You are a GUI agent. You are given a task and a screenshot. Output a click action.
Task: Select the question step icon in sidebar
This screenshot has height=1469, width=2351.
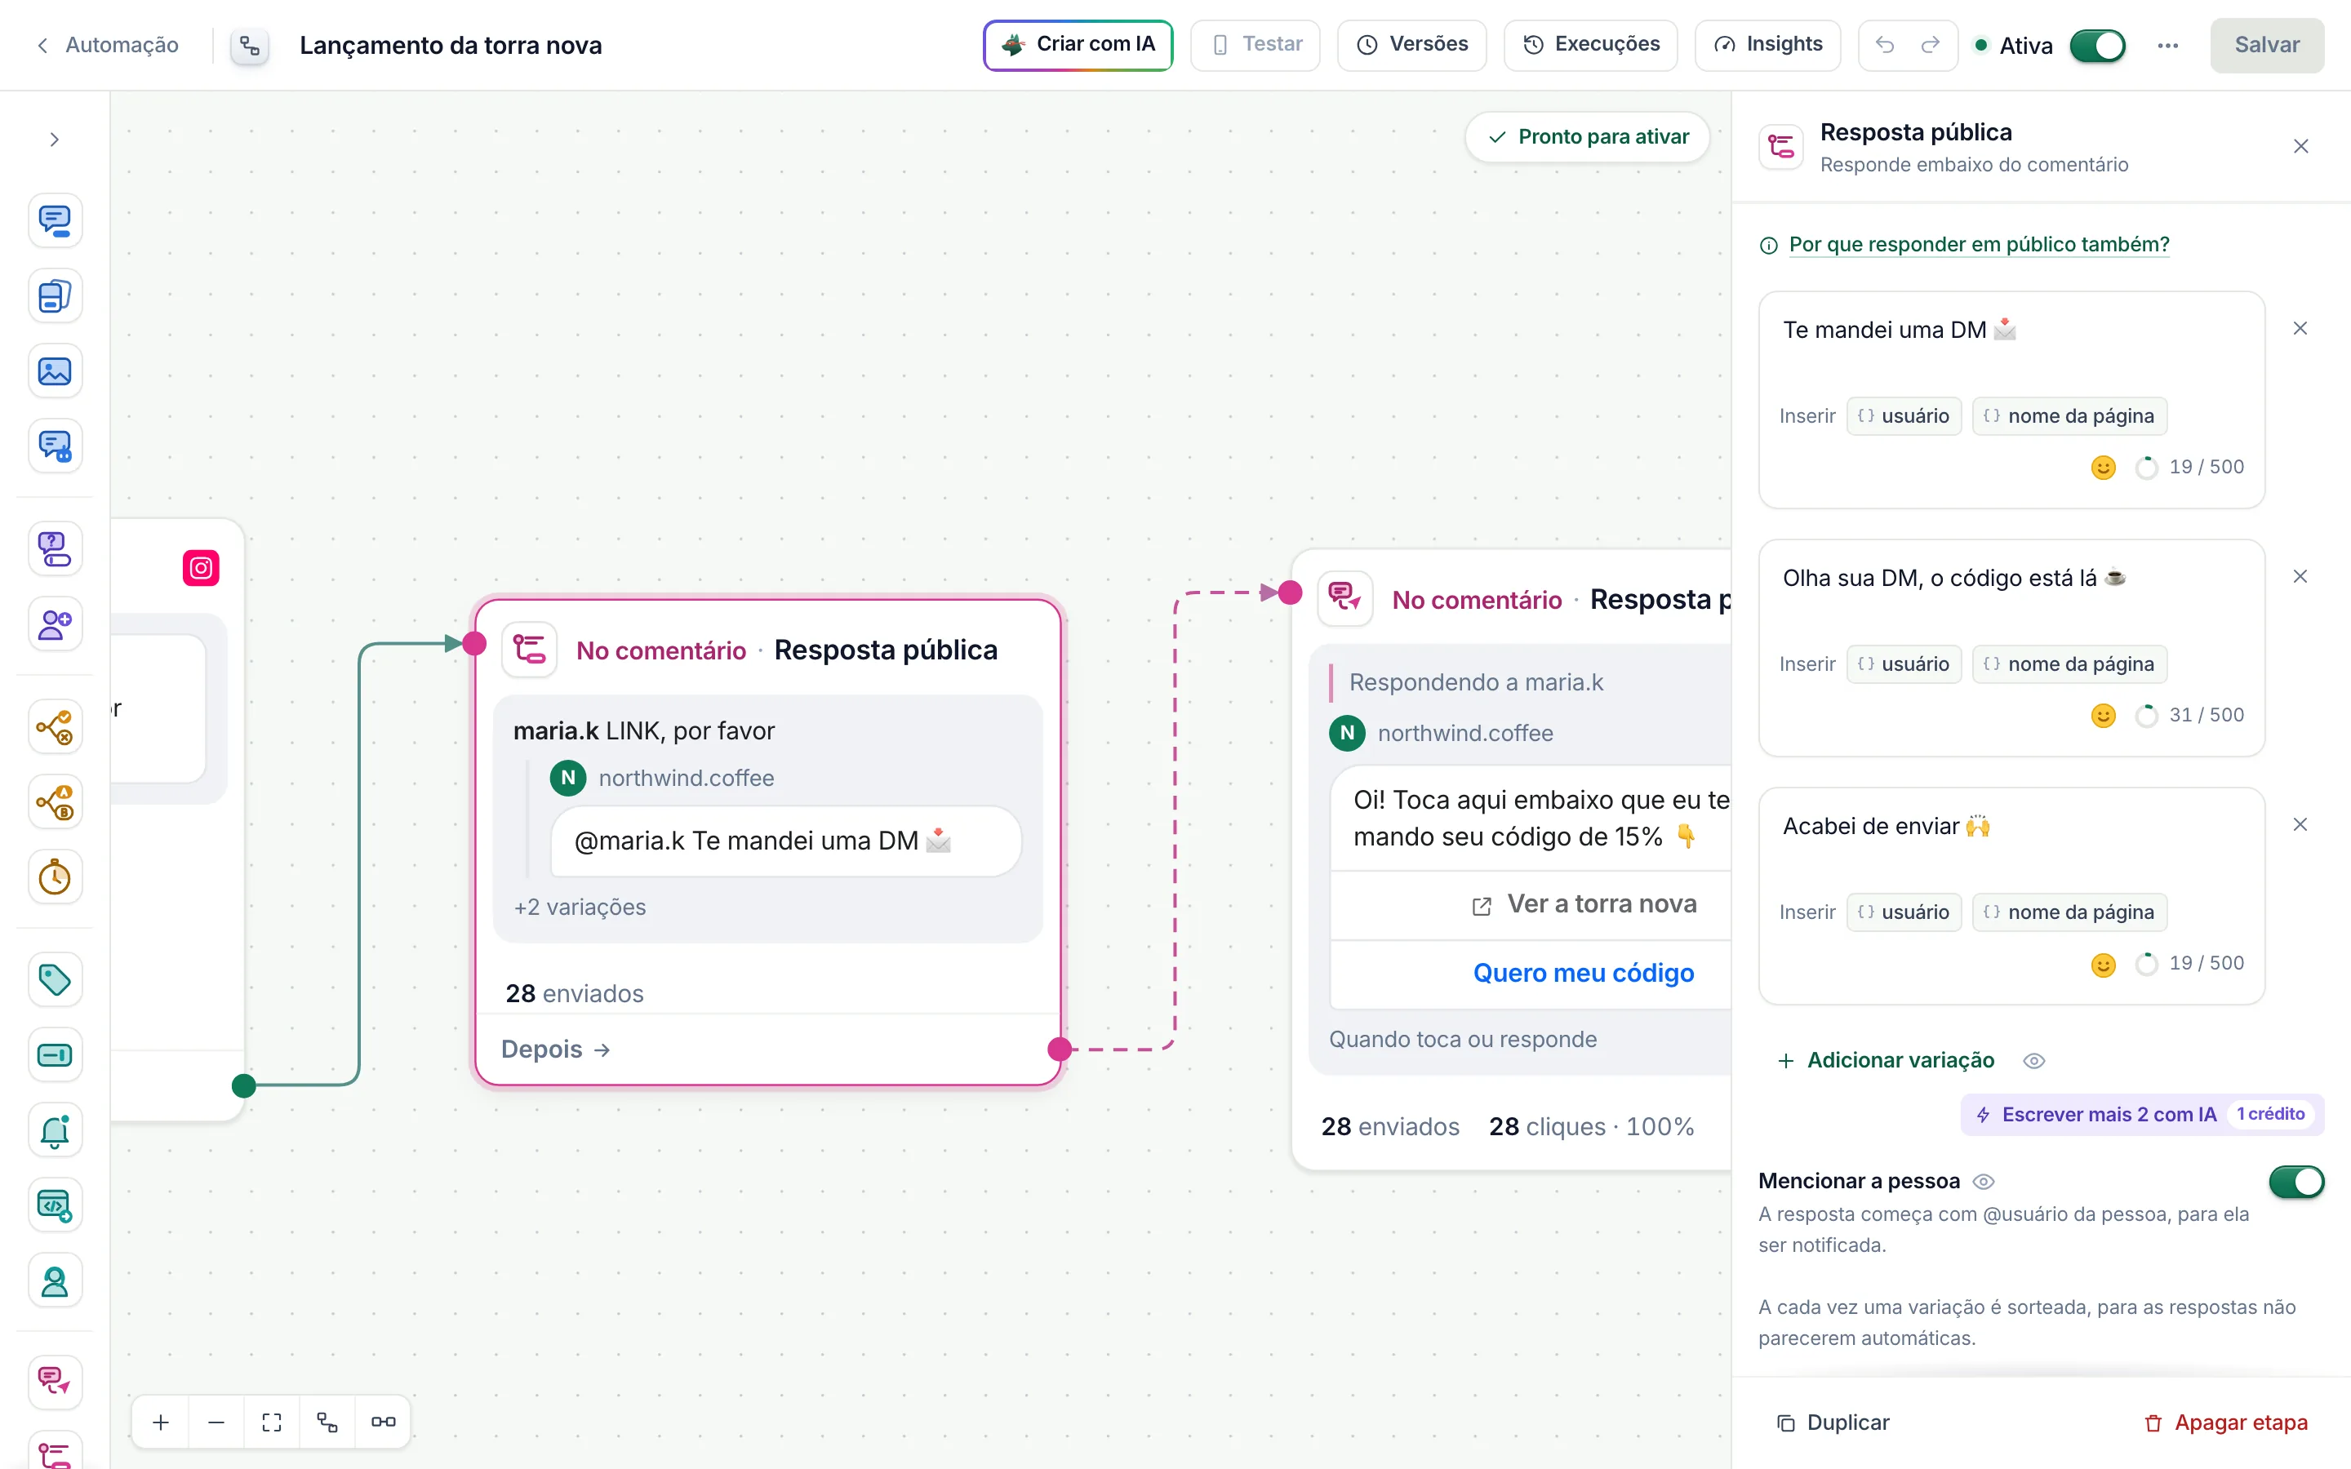click(x=55, y=549)
